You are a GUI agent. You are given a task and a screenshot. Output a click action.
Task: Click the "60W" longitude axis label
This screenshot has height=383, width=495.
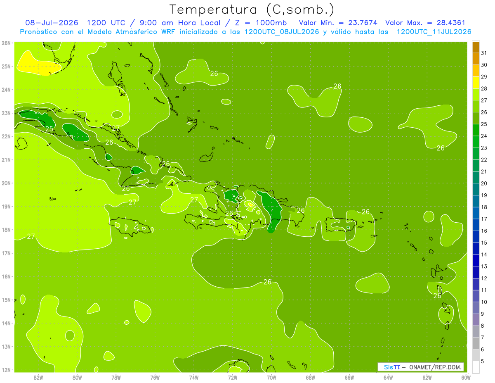coord(466,377)
